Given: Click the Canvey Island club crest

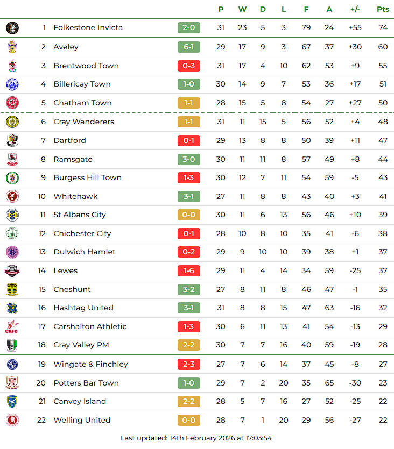Looking at the screenshot, I should [12, 402].
